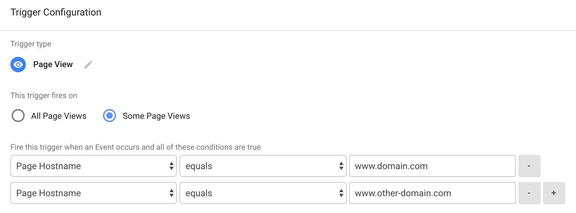Open second row's Page Hostname dropdown
Screen dimensions: 576x213
(x=94, y=193)
